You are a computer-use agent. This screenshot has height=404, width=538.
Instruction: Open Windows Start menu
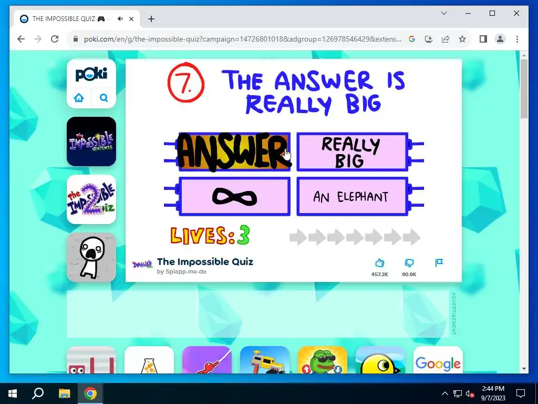pos(13,393)
